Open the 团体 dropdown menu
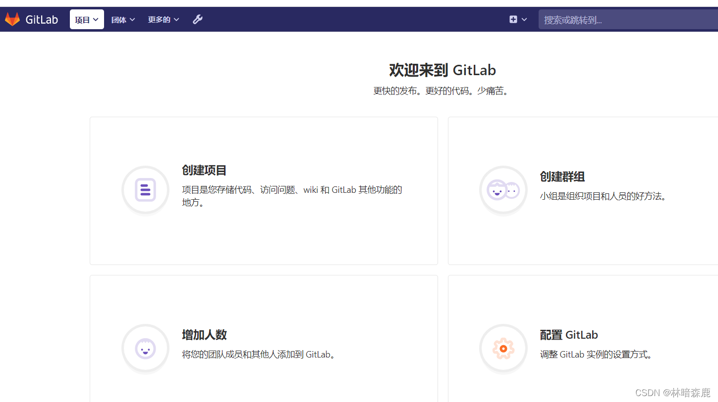Screen dimensions: 718x402 click(x=123, y=19)
